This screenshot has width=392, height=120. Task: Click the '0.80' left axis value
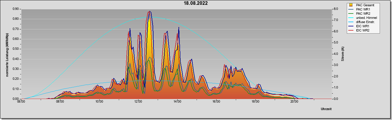point(16,19)
